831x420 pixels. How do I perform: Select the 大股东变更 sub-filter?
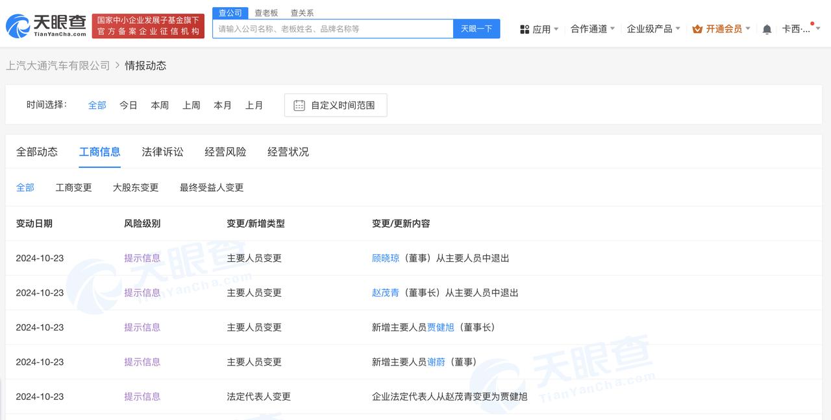(x=136, y=187)
